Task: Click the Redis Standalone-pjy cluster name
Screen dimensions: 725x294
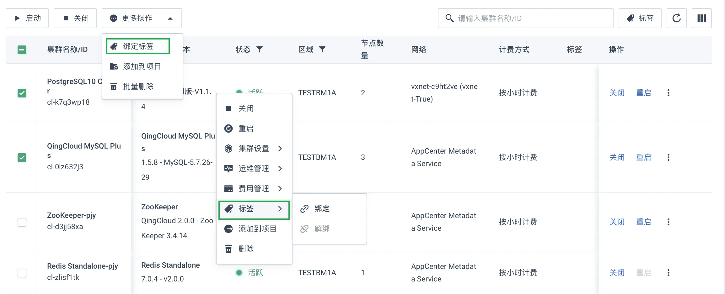Action: coord(82,266)
